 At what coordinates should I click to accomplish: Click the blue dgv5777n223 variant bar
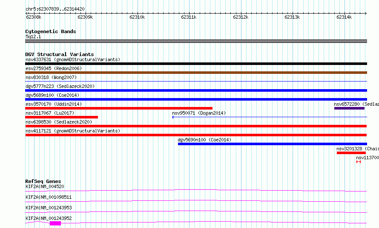point(196,90)
